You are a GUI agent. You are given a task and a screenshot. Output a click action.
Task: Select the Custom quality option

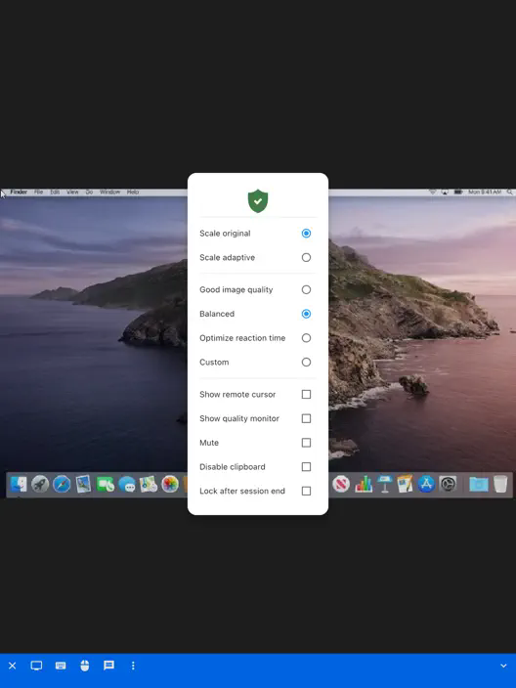point(306,362)
